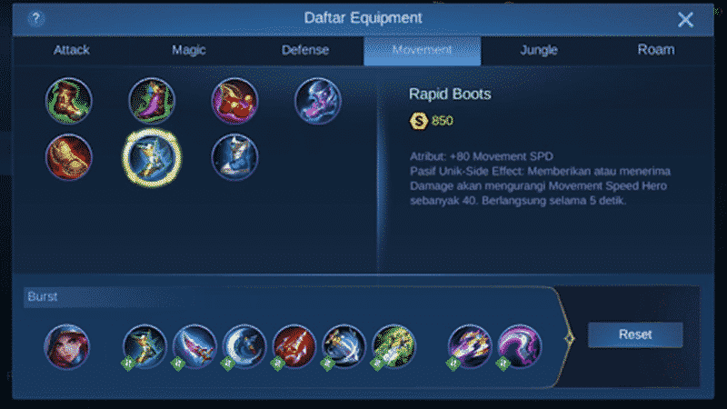The width and height of the screenshot is (727, 409).
Task: Select the Rapid Boots highlighted item icon
Action: (152, 157)
